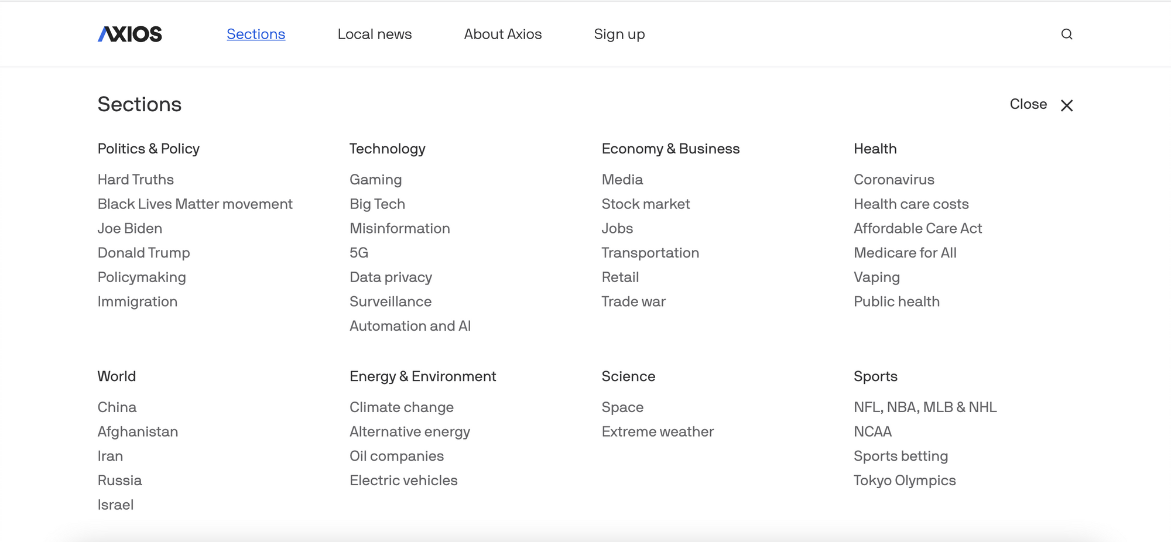1171x542 pixels.
Task: Open Stock market topic
Action: click(646, 204)
